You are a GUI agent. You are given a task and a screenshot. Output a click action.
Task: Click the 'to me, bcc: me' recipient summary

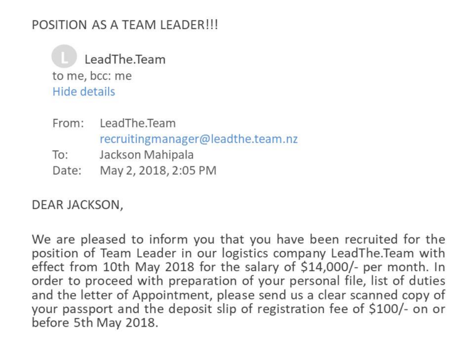[92, 76]
